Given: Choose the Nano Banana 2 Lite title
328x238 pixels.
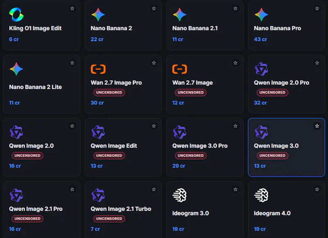Looking at the screenshot, I should 35,87.
